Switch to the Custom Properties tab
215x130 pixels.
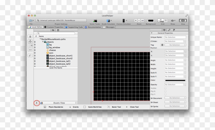53,27
